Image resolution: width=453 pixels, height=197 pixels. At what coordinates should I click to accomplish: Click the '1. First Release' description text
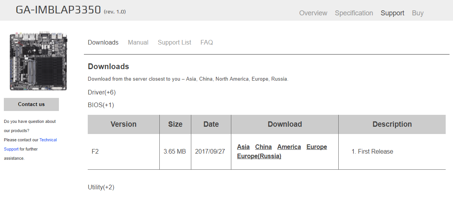tap(372, 152)
